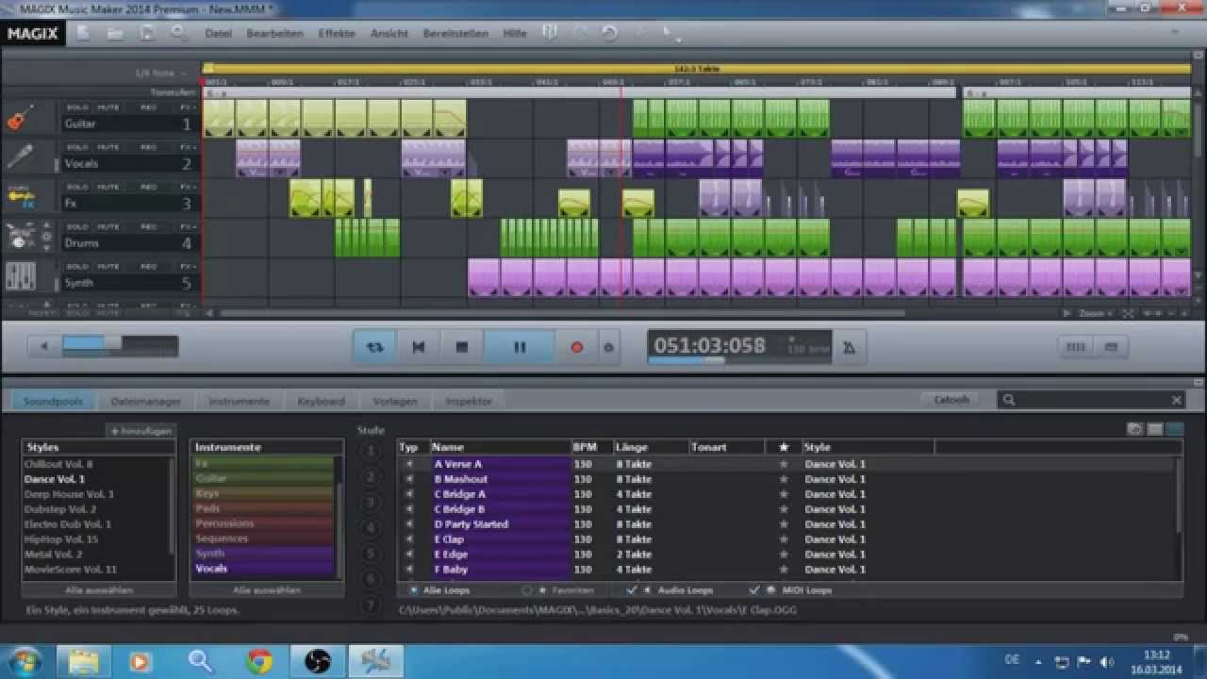Select the Alle Loops radio button
Screen dimensions: 1207x679
pyautogui.click(x=414, y=590)
